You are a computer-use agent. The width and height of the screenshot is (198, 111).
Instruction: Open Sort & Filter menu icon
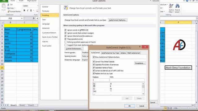click(x=171, y=6)
